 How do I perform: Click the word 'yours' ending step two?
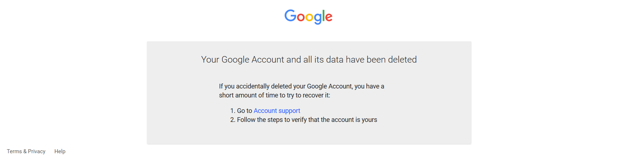(369, 120)
